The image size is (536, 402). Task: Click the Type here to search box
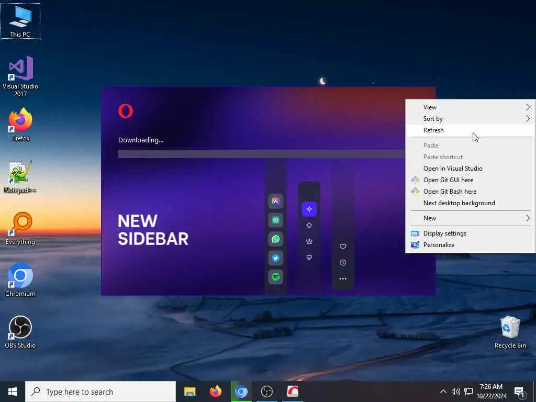[100, 392]
